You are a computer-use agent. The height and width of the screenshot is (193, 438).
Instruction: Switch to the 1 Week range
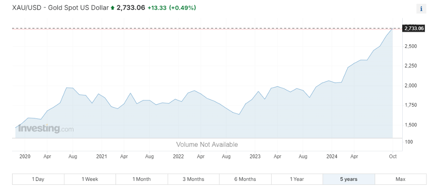(x=90, y=179)
